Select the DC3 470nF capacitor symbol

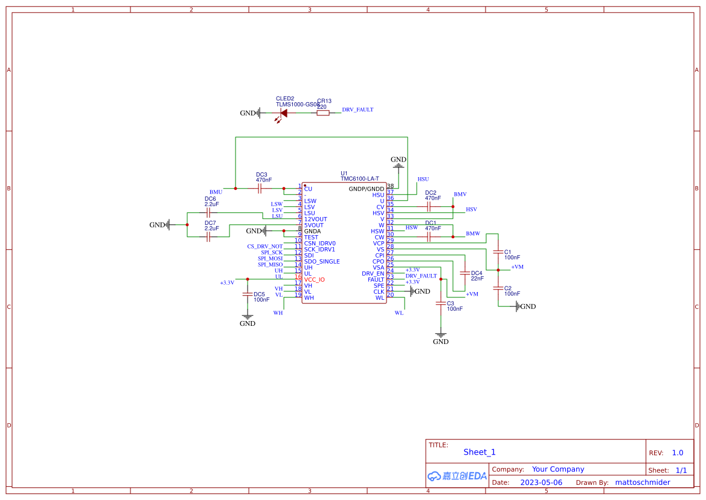pos(260,189)
